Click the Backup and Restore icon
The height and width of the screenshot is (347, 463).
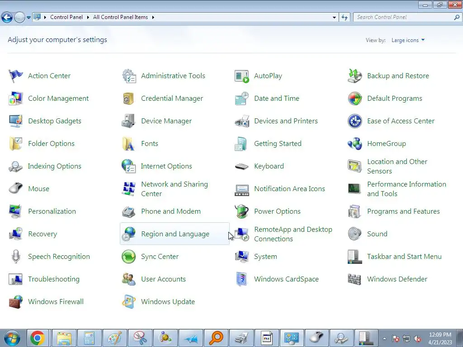point(354,76)
